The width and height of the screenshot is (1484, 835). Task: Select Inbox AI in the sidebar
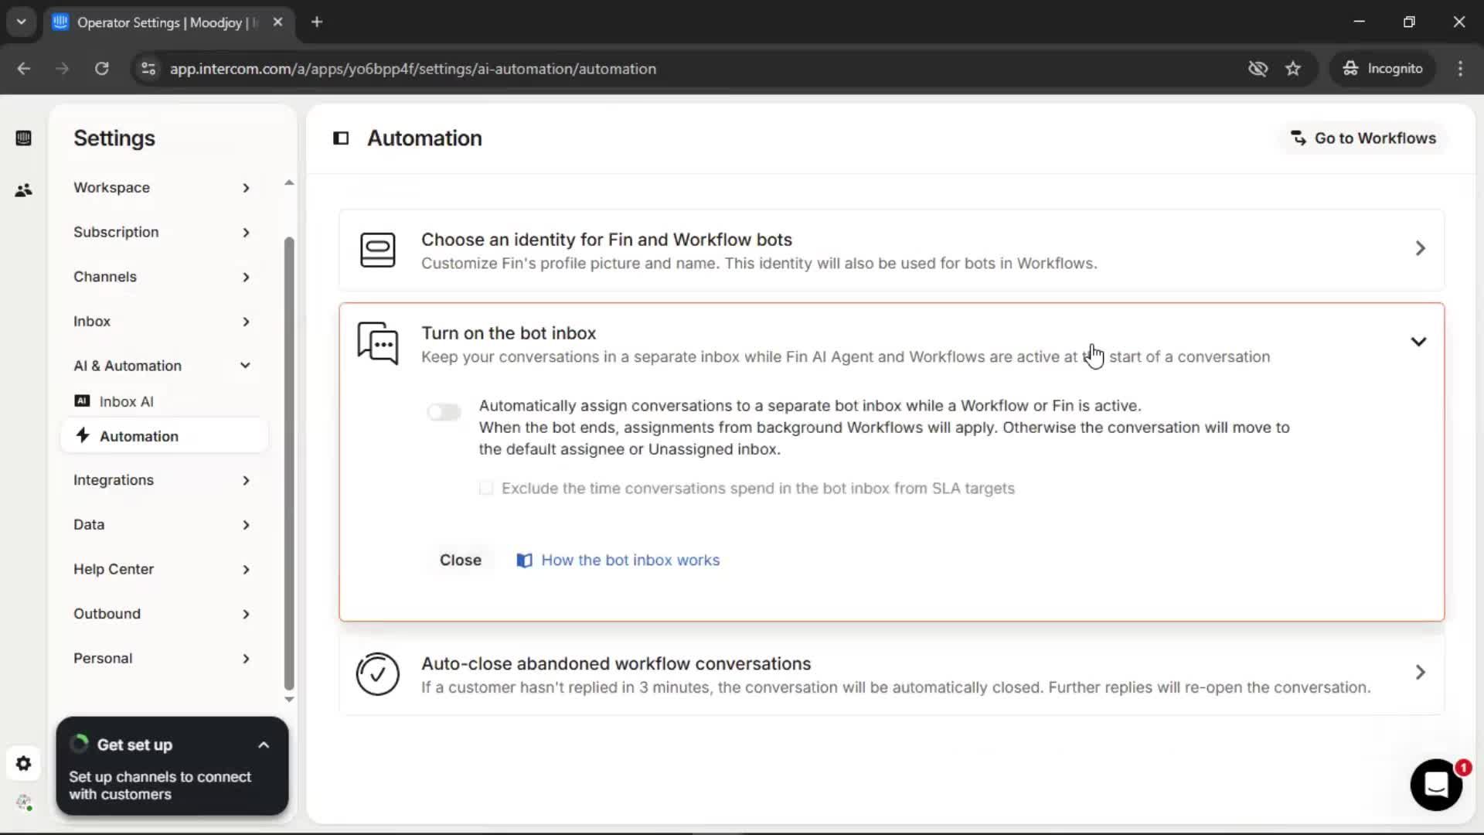[x=164, y=401]
